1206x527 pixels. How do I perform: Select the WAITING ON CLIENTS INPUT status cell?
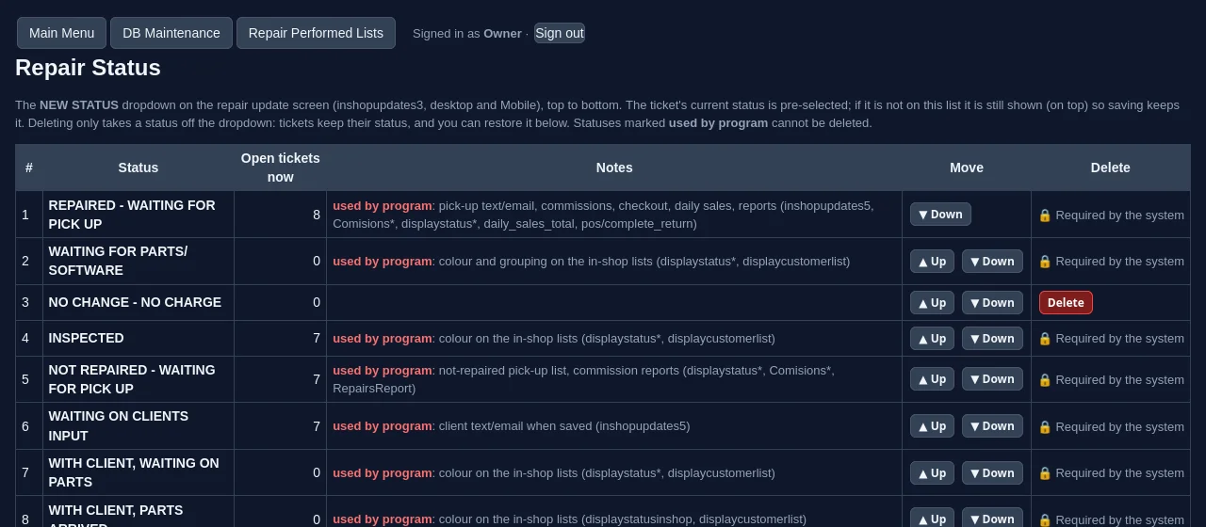(x=139, y=426)
